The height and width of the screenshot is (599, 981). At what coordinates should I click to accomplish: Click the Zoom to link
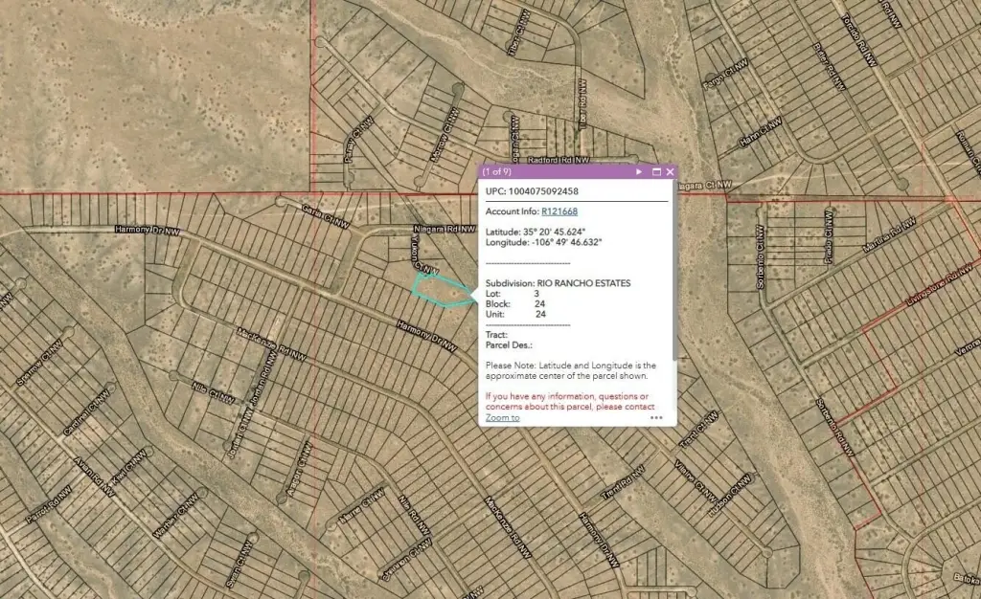[x=502, y=417]
